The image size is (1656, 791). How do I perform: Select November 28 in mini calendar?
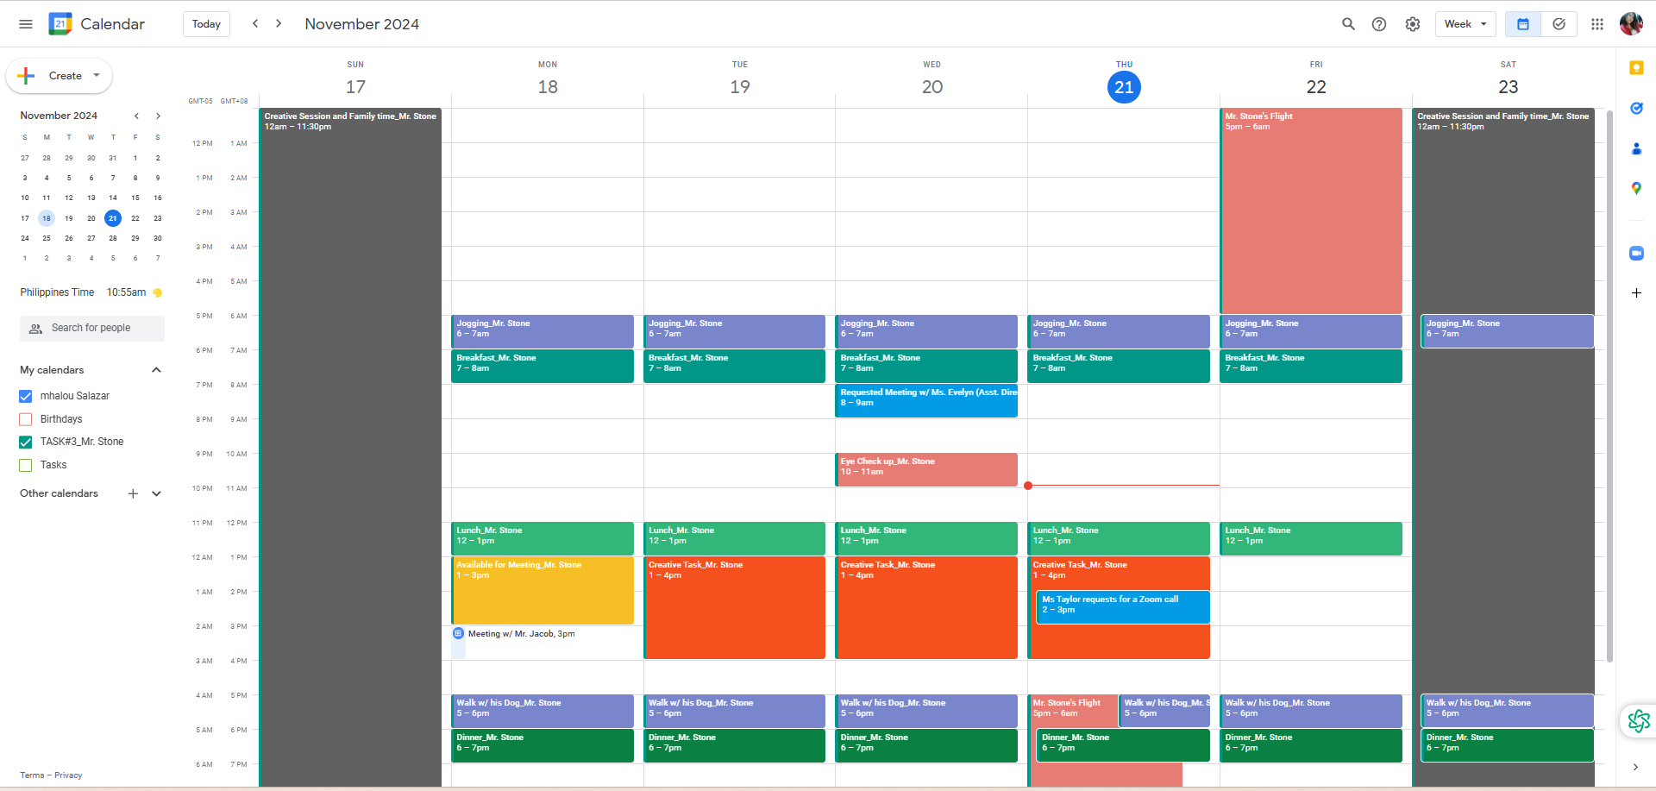[x=113, y=238]
